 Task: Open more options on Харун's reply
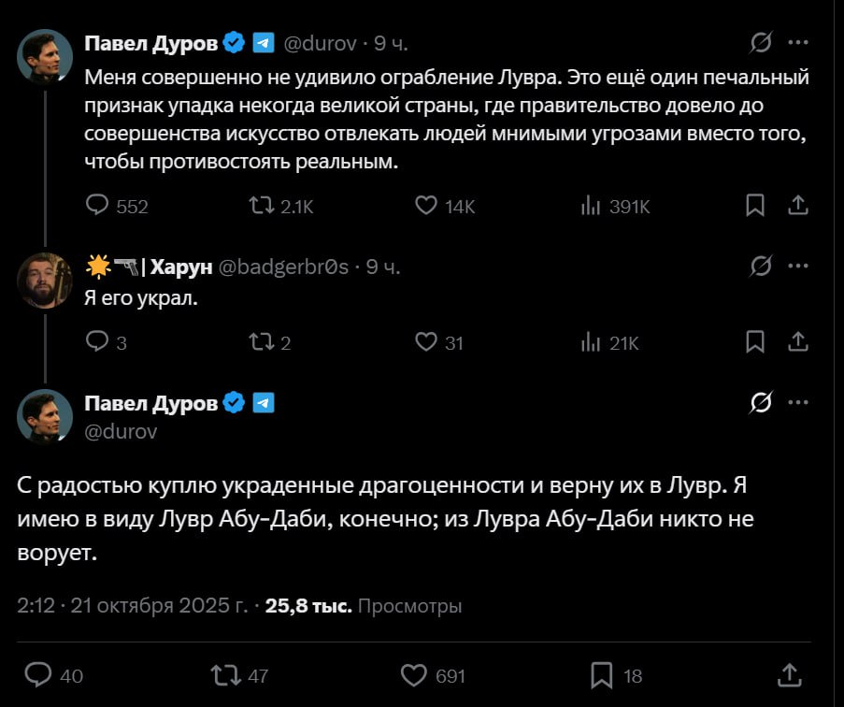(x=798, y=267)
